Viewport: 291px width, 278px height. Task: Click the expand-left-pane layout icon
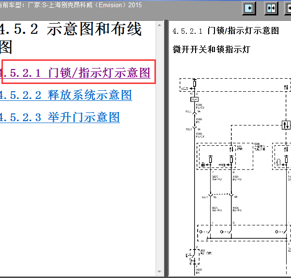249,8
